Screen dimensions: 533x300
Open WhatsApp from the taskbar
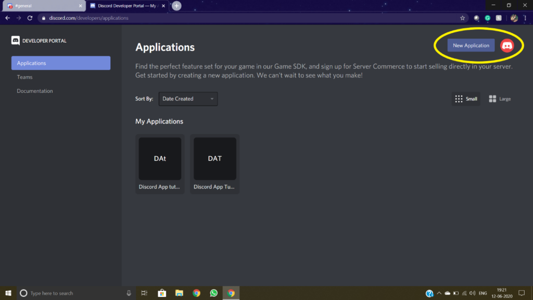point(213,293)
